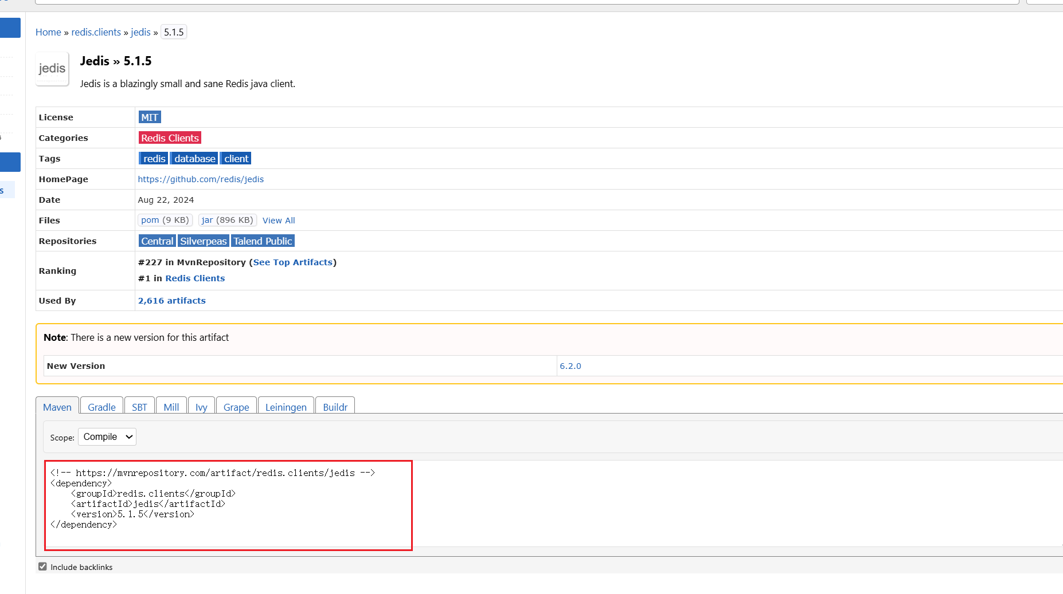
Task: Download the pom (9 KB) file
Action: point(165,220)
